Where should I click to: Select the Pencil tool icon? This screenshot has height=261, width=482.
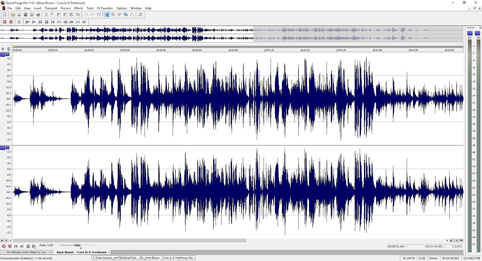click(119, 15)
